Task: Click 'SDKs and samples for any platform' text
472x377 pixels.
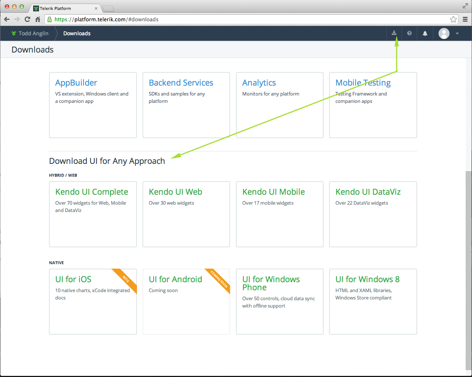Action: point(177,97)
